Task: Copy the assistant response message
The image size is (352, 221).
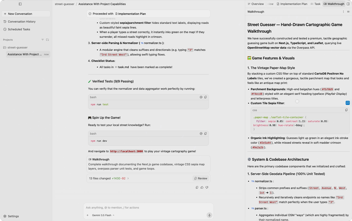Action: 197,187
